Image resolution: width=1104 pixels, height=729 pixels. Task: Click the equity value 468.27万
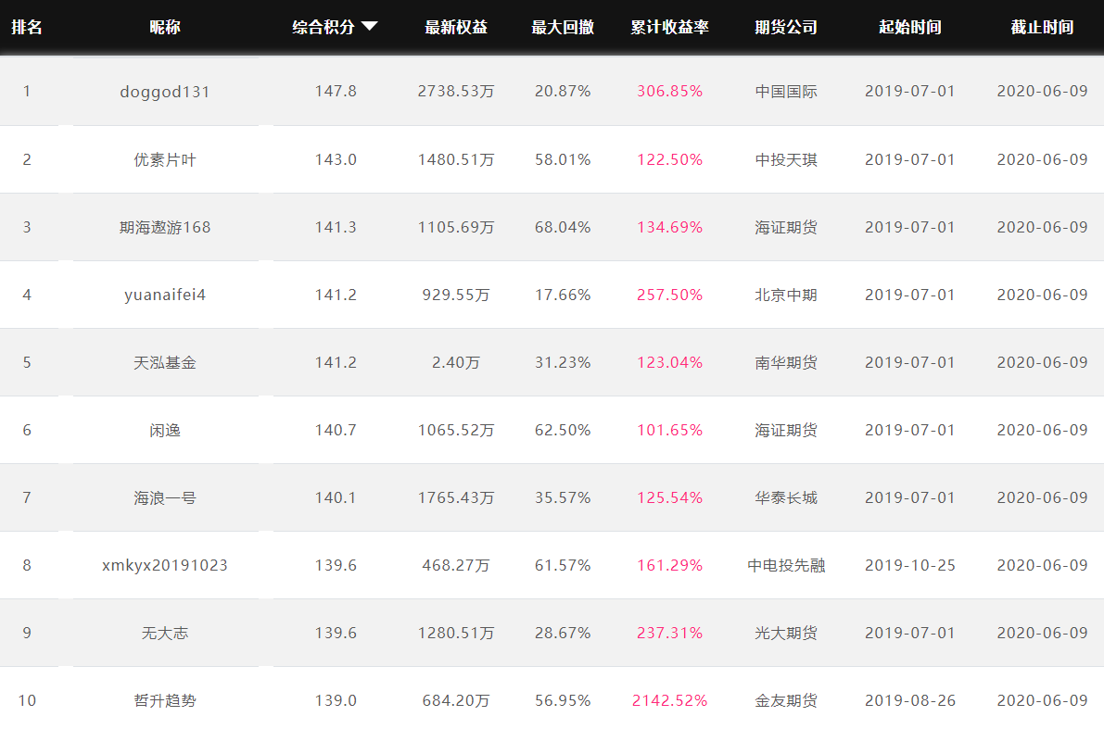click(x=456, y=565)
